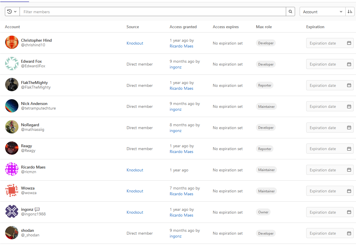Open NoRegard's avatar

click(12, 127)
